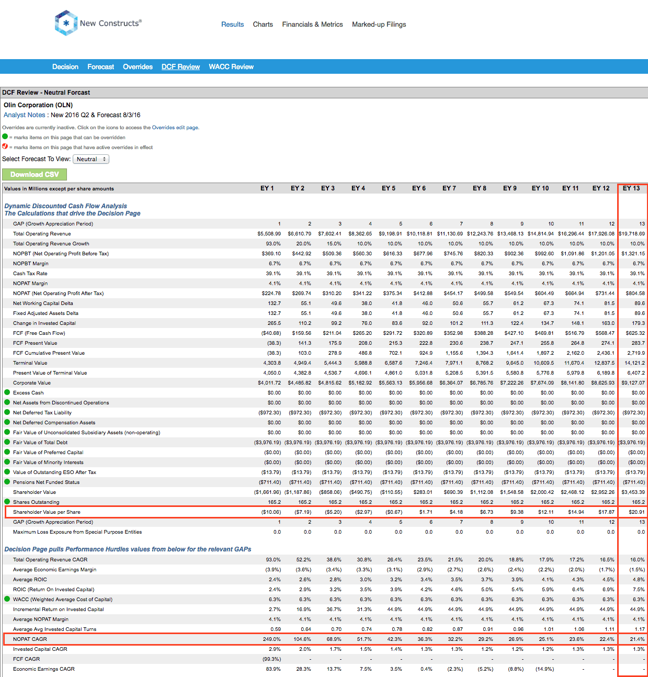The height and width of the screenshot is (677, 648).
Task: Follow the Overrides edit page link
Action: [175, 128]
